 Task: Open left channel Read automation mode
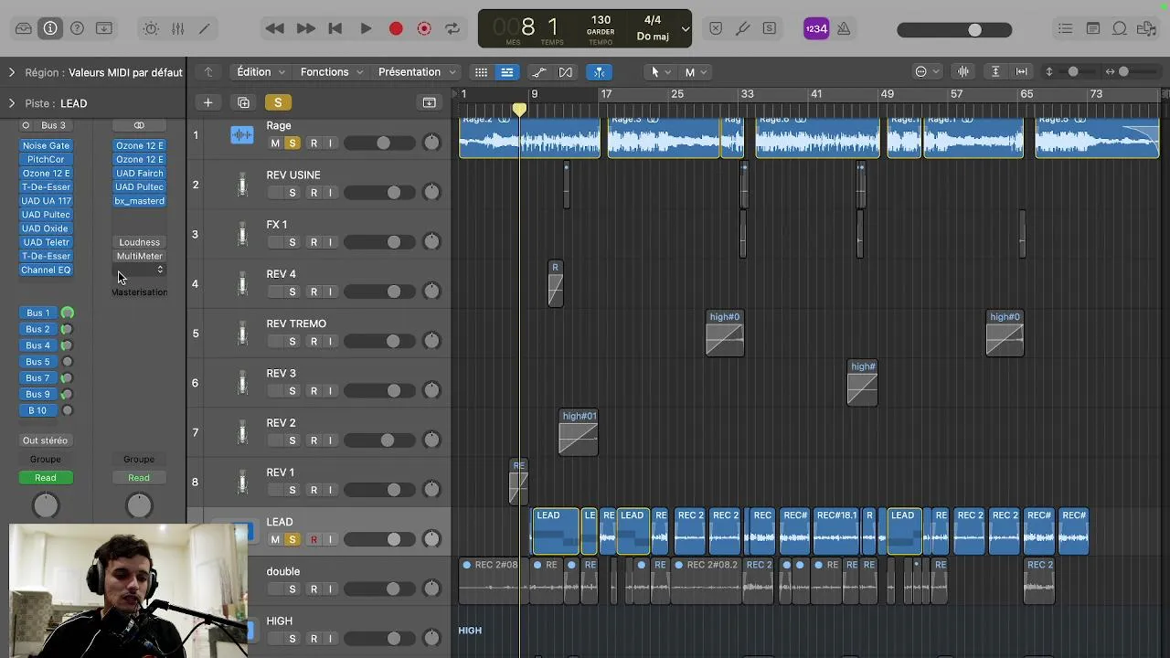[x=46, y=478]
